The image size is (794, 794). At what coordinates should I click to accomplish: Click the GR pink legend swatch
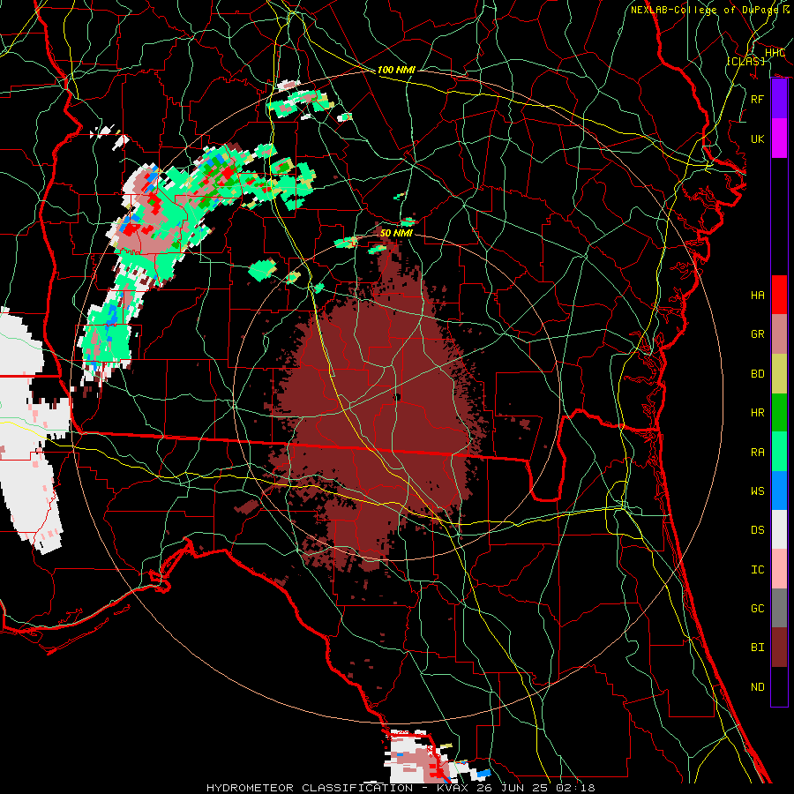pos(779,334)
